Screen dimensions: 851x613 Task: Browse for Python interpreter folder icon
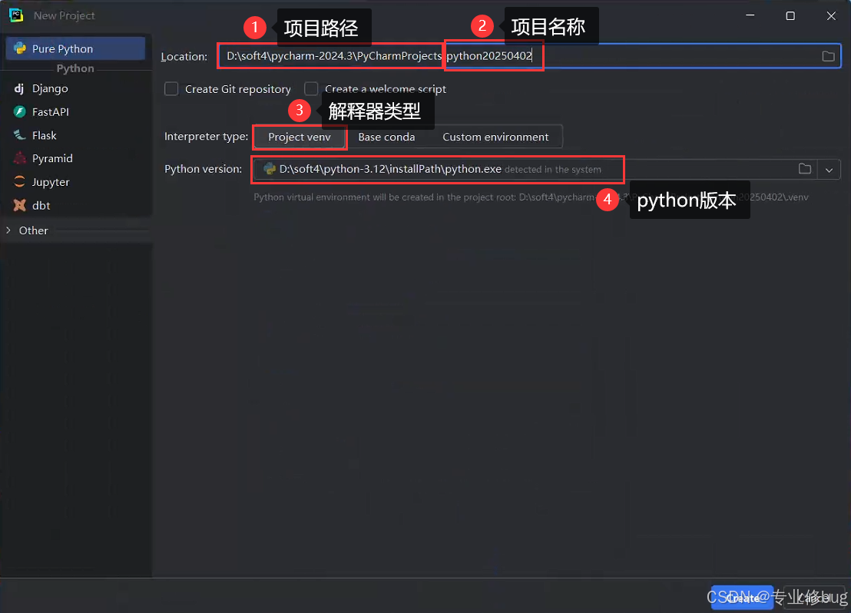click(805, 169)
